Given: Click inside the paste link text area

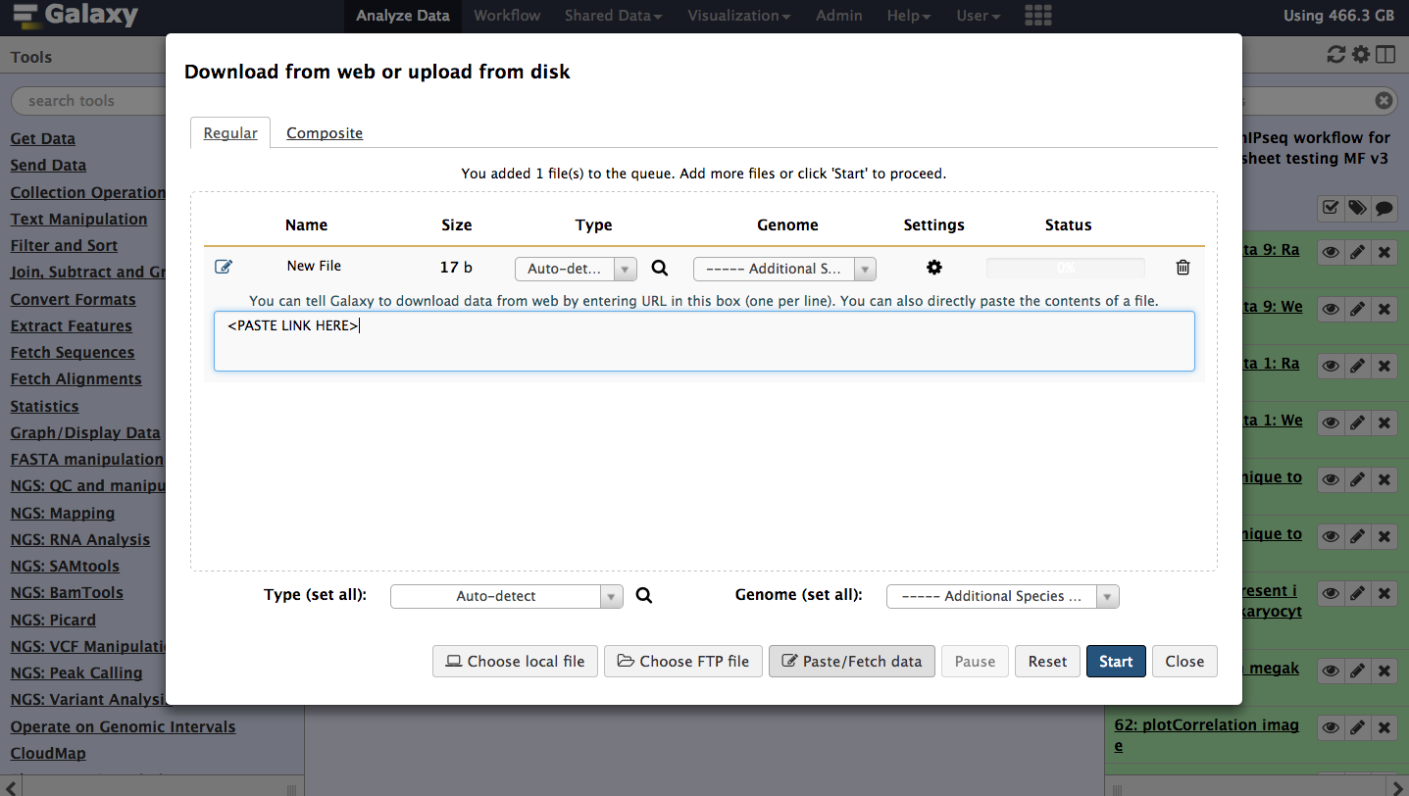Looking at the screenshot, I should [x=704, y=341].
